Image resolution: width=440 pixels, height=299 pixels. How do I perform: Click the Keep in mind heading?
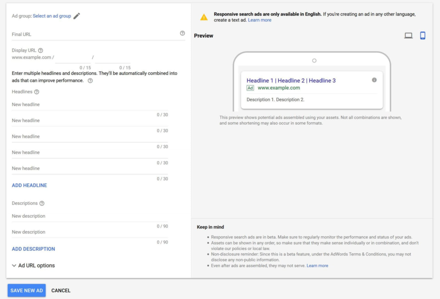(211, 227)
